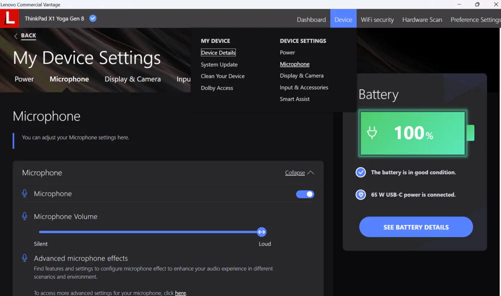Click the mic icon beside Microphone Volume
Viewport: 501px width, 296px height.
click(x=25, y=216)
